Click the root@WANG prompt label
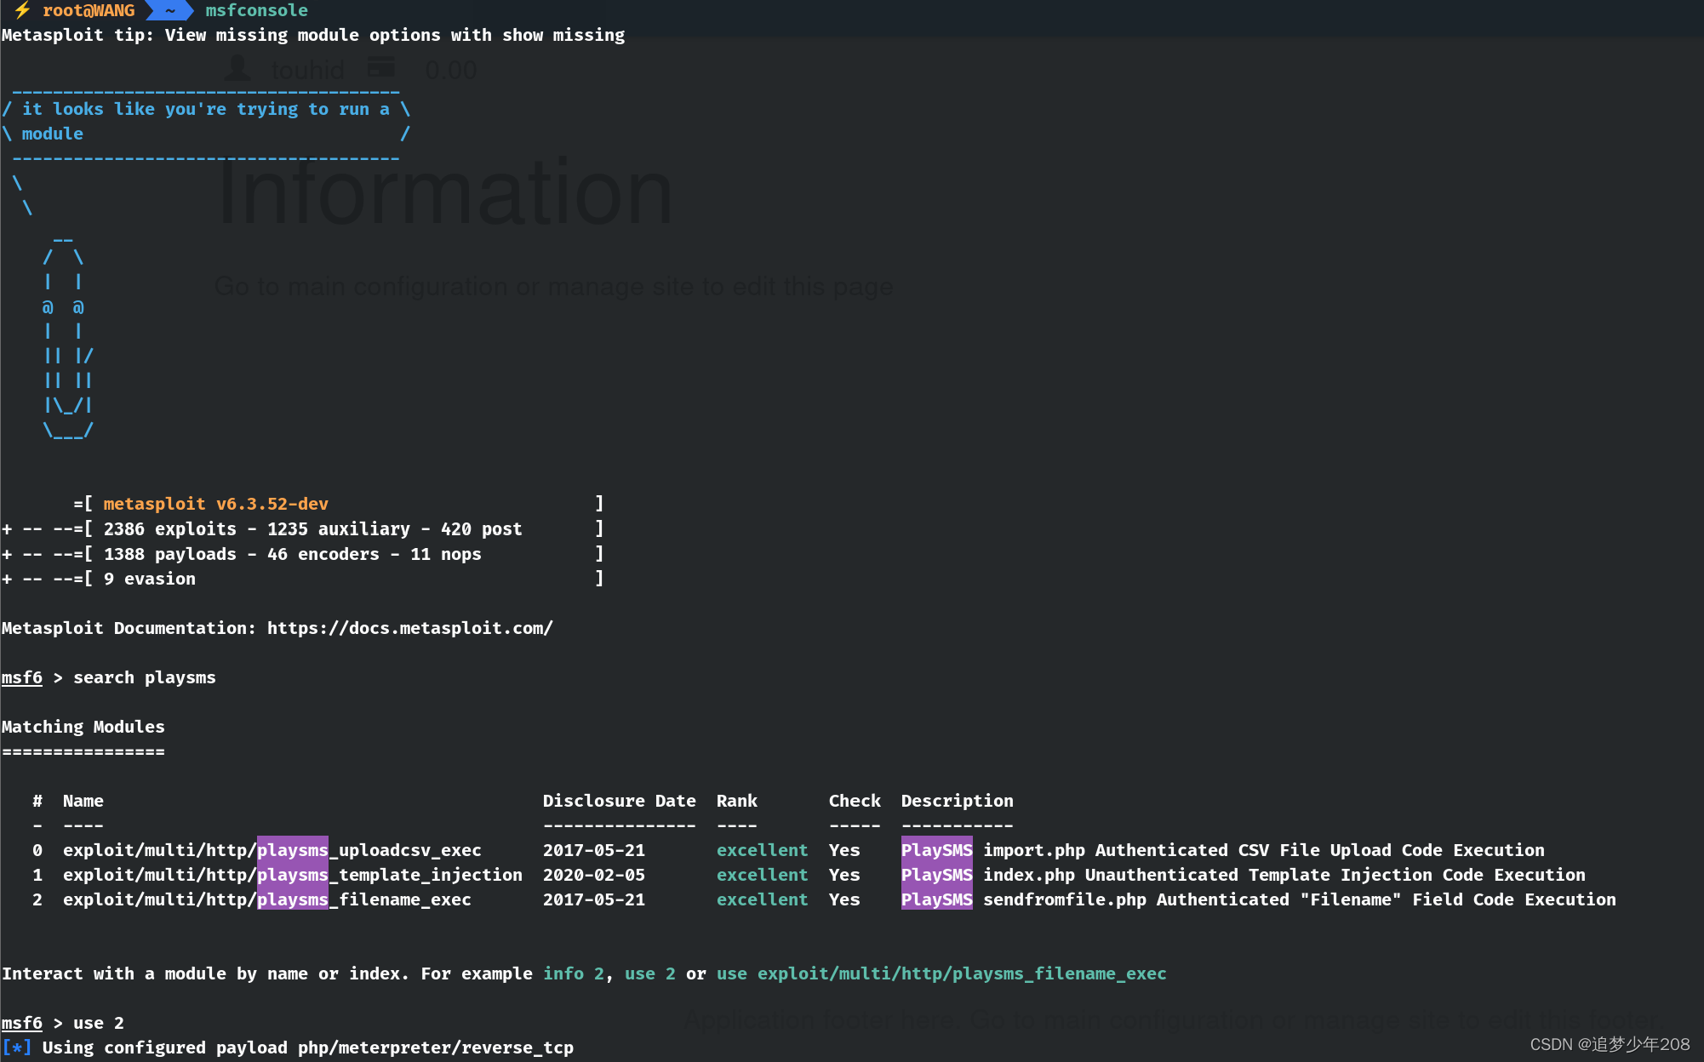The width and height of the screenshot is (1704, 1062). (89, 10)
